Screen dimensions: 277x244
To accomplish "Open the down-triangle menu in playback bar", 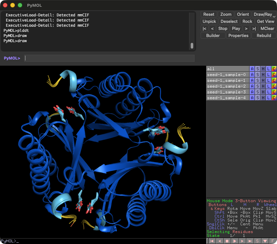I will pos(265,241).
